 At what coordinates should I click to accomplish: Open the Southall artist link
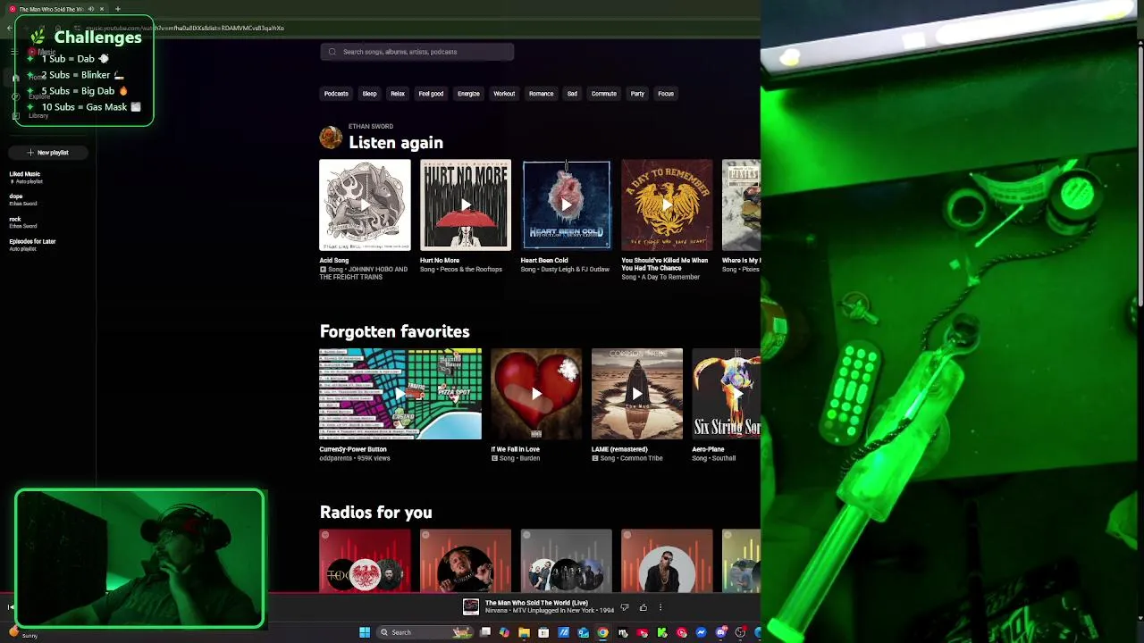click(724, 458)
